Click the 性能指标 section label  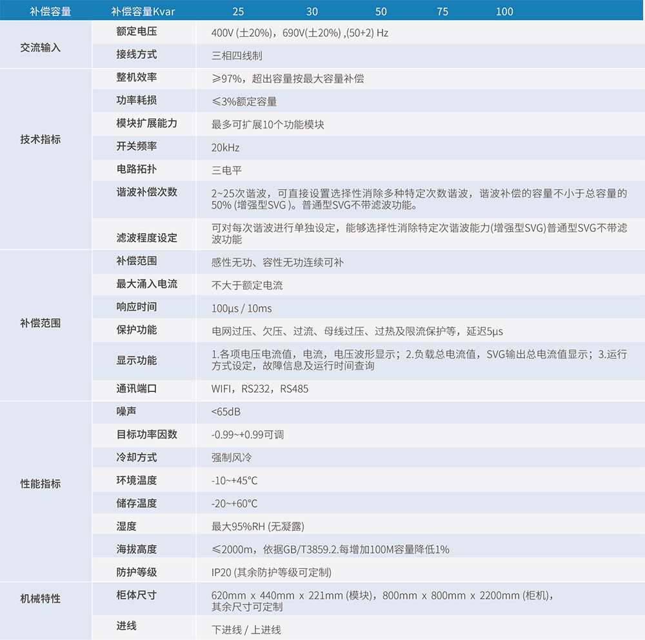point(40,483)
